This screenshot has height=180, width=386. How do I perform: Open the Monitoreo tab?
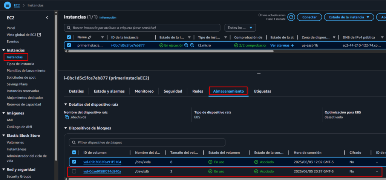[x=144, y=91]
